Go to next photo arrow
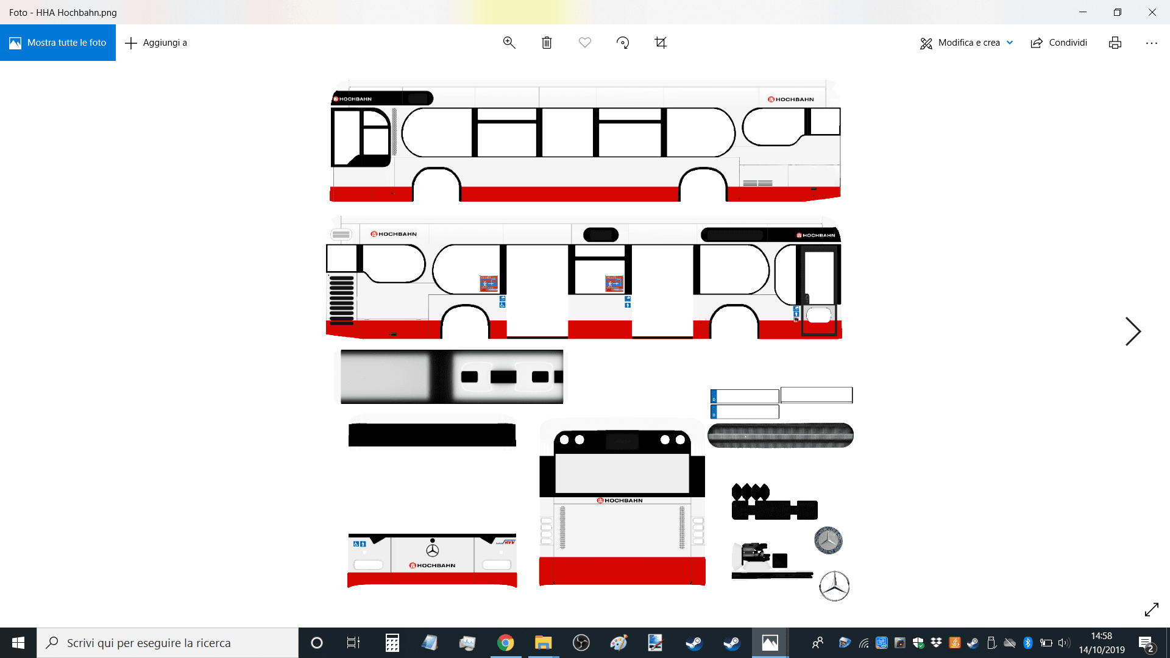Viewport: 1170px width, 658px height. (x=1132, y=331)
